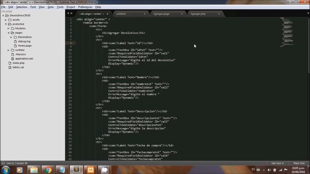Open Google Chrome from the taskbar
This screenshot has height=174, width=310.
coord(47,170)
